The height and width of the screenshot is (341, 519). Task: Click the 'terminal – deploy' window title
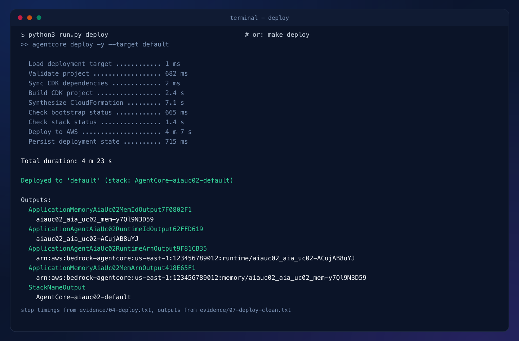[259, 18]
